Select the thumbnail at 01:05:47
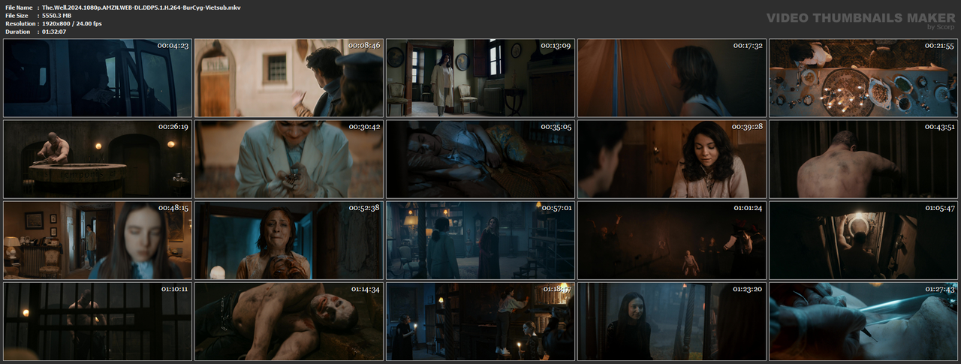This screenshot has height=364, width=961. click(863, 240)
